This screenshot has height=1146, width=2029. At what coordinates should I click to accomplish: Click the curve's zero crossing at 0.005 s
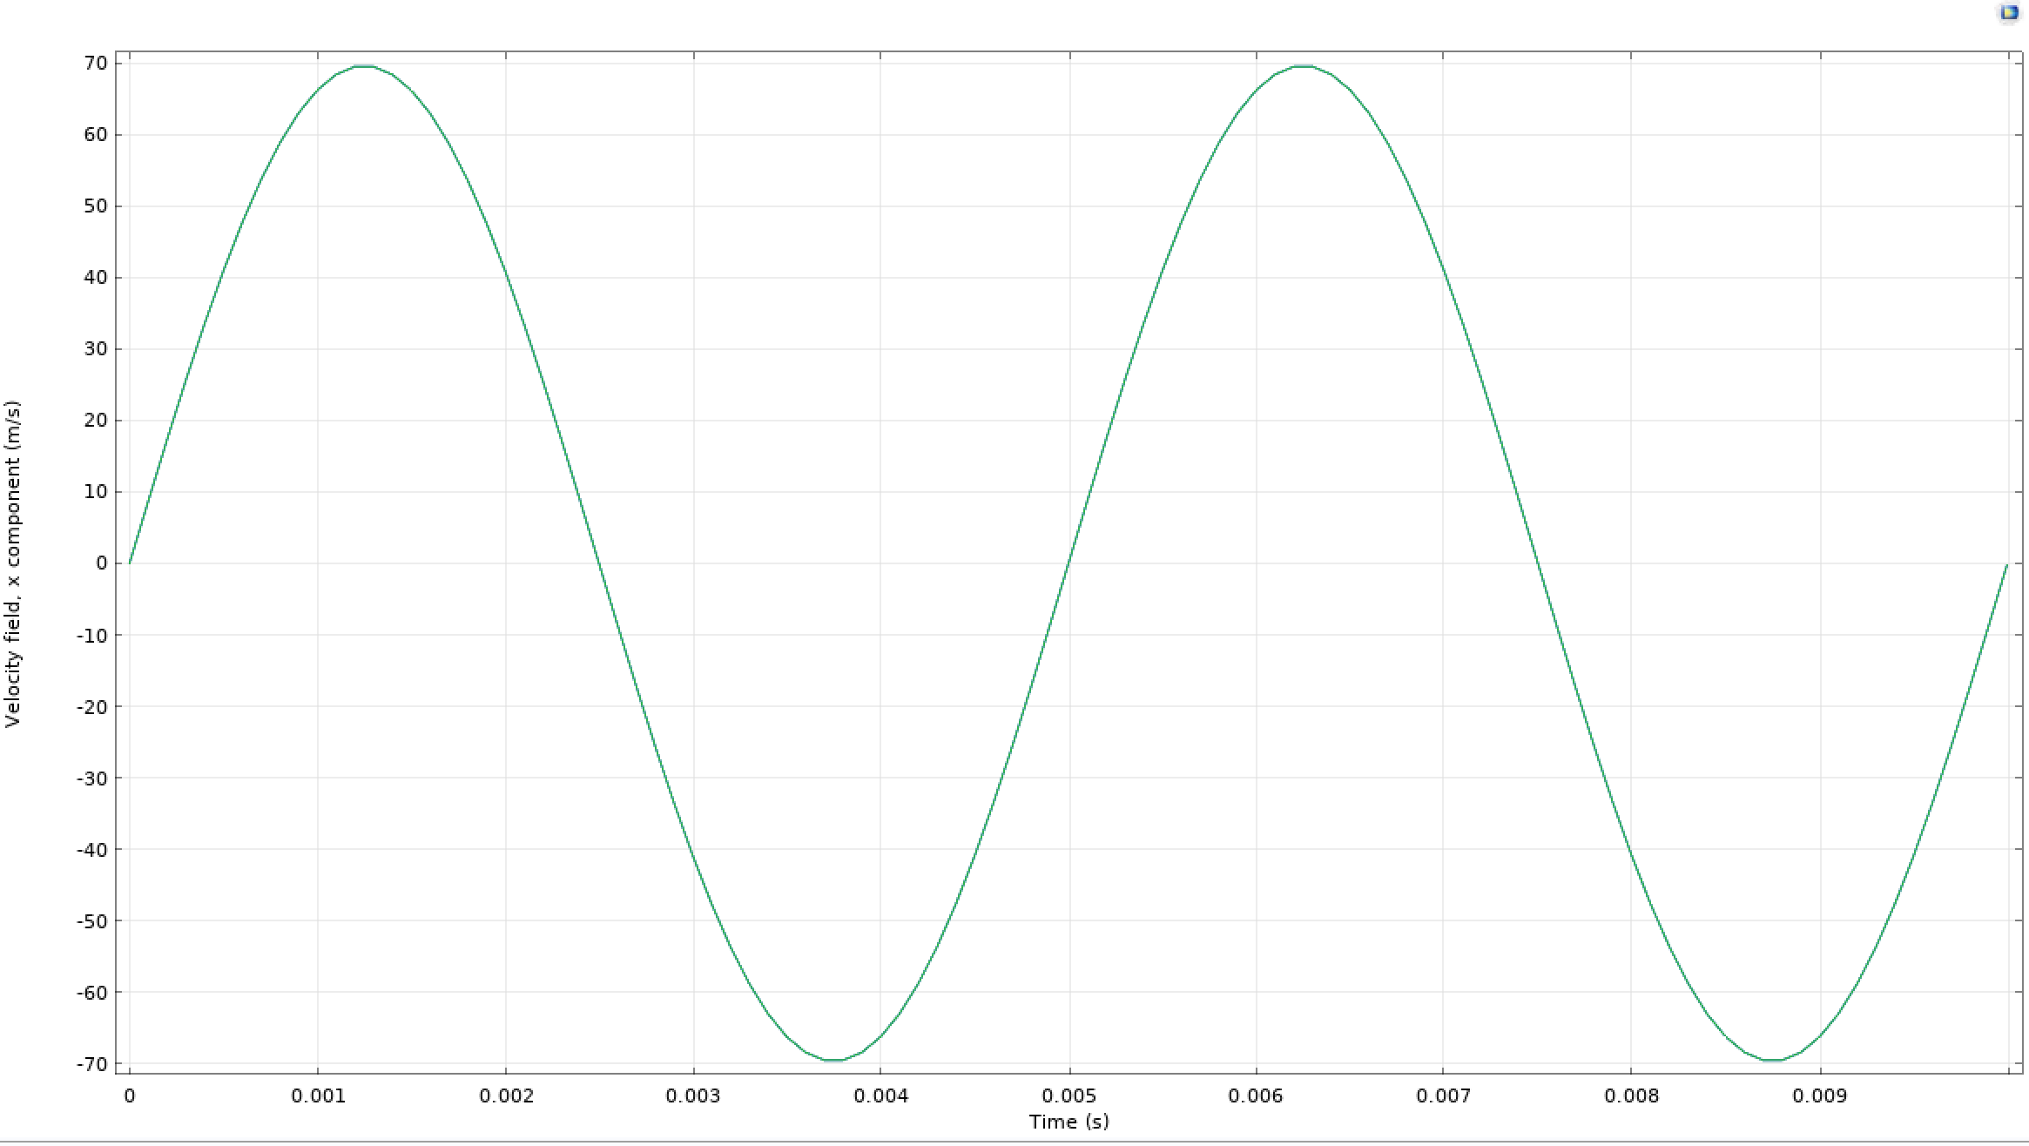pos(1069,563)
